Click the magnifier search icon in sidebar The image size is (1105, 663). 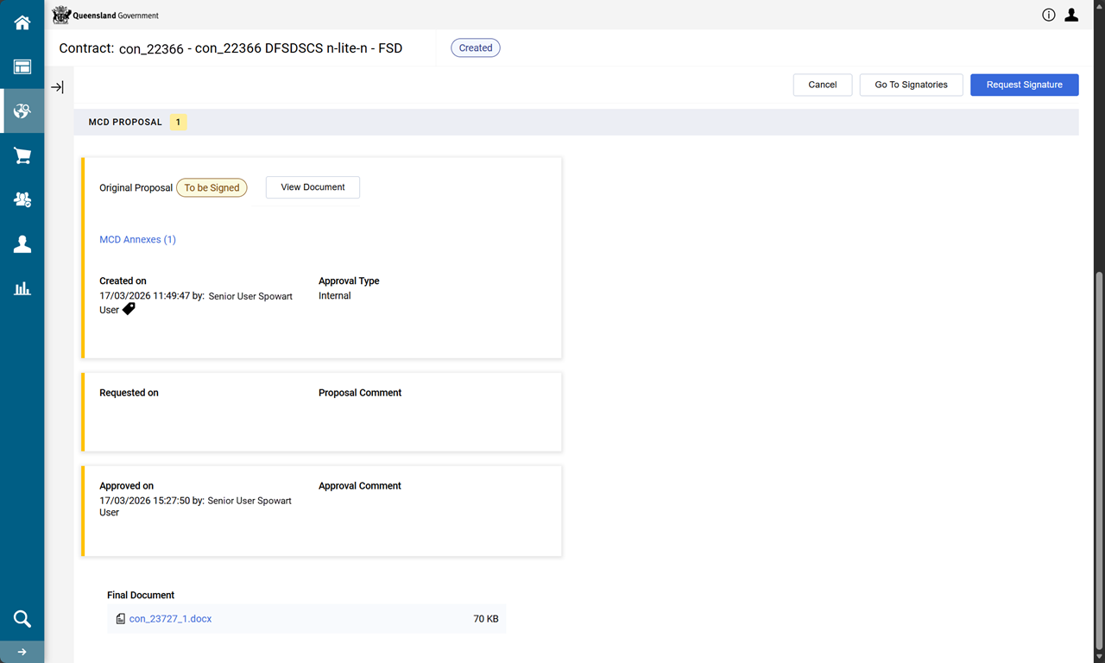pos(22,618)
